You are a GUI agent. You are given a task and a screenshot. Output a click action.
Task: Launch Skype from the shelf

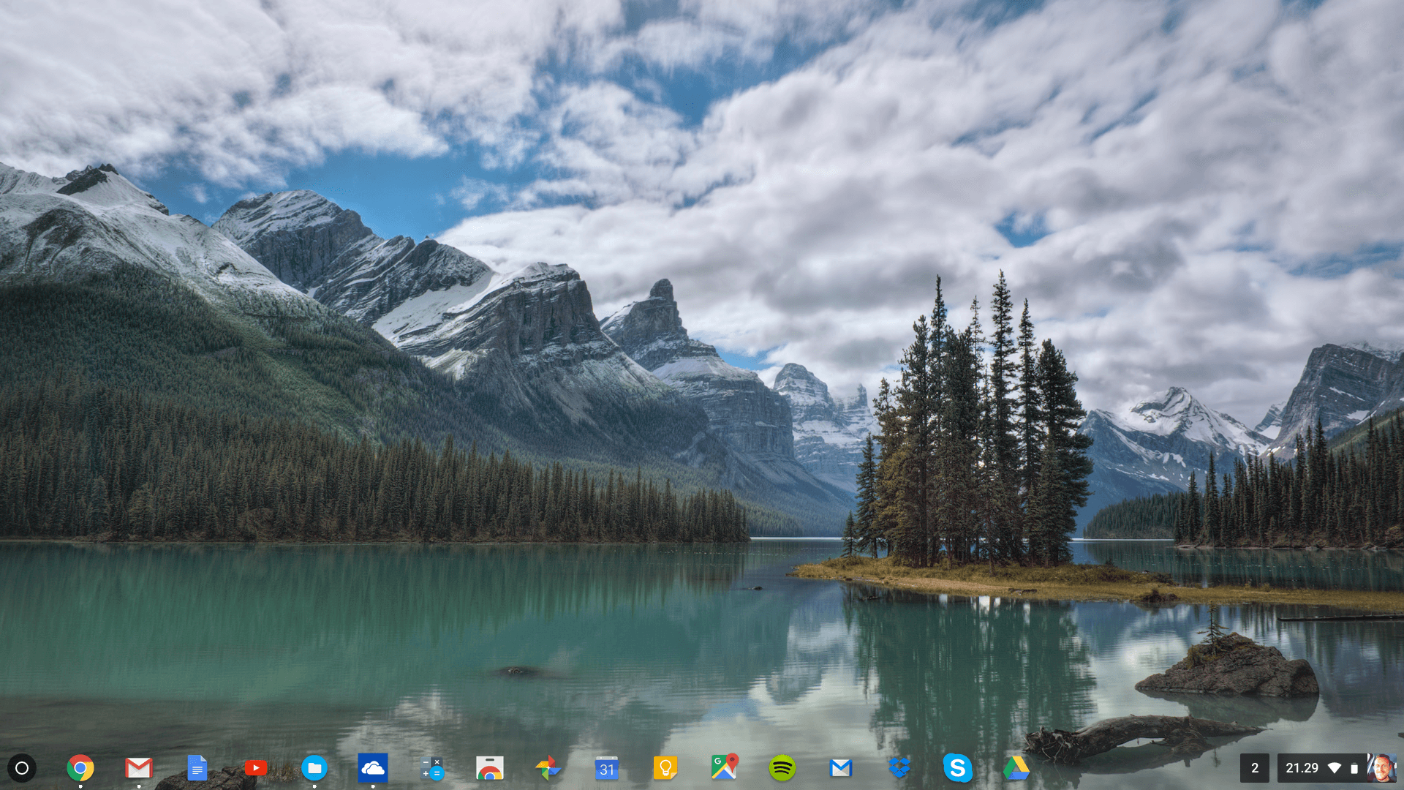(958, 768)
